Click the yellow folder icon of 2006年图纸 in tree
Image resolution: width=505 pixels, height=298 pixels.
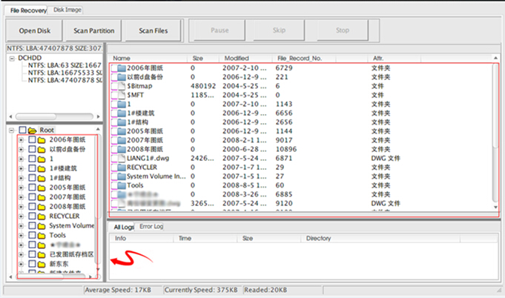click(x=42, y=140)
